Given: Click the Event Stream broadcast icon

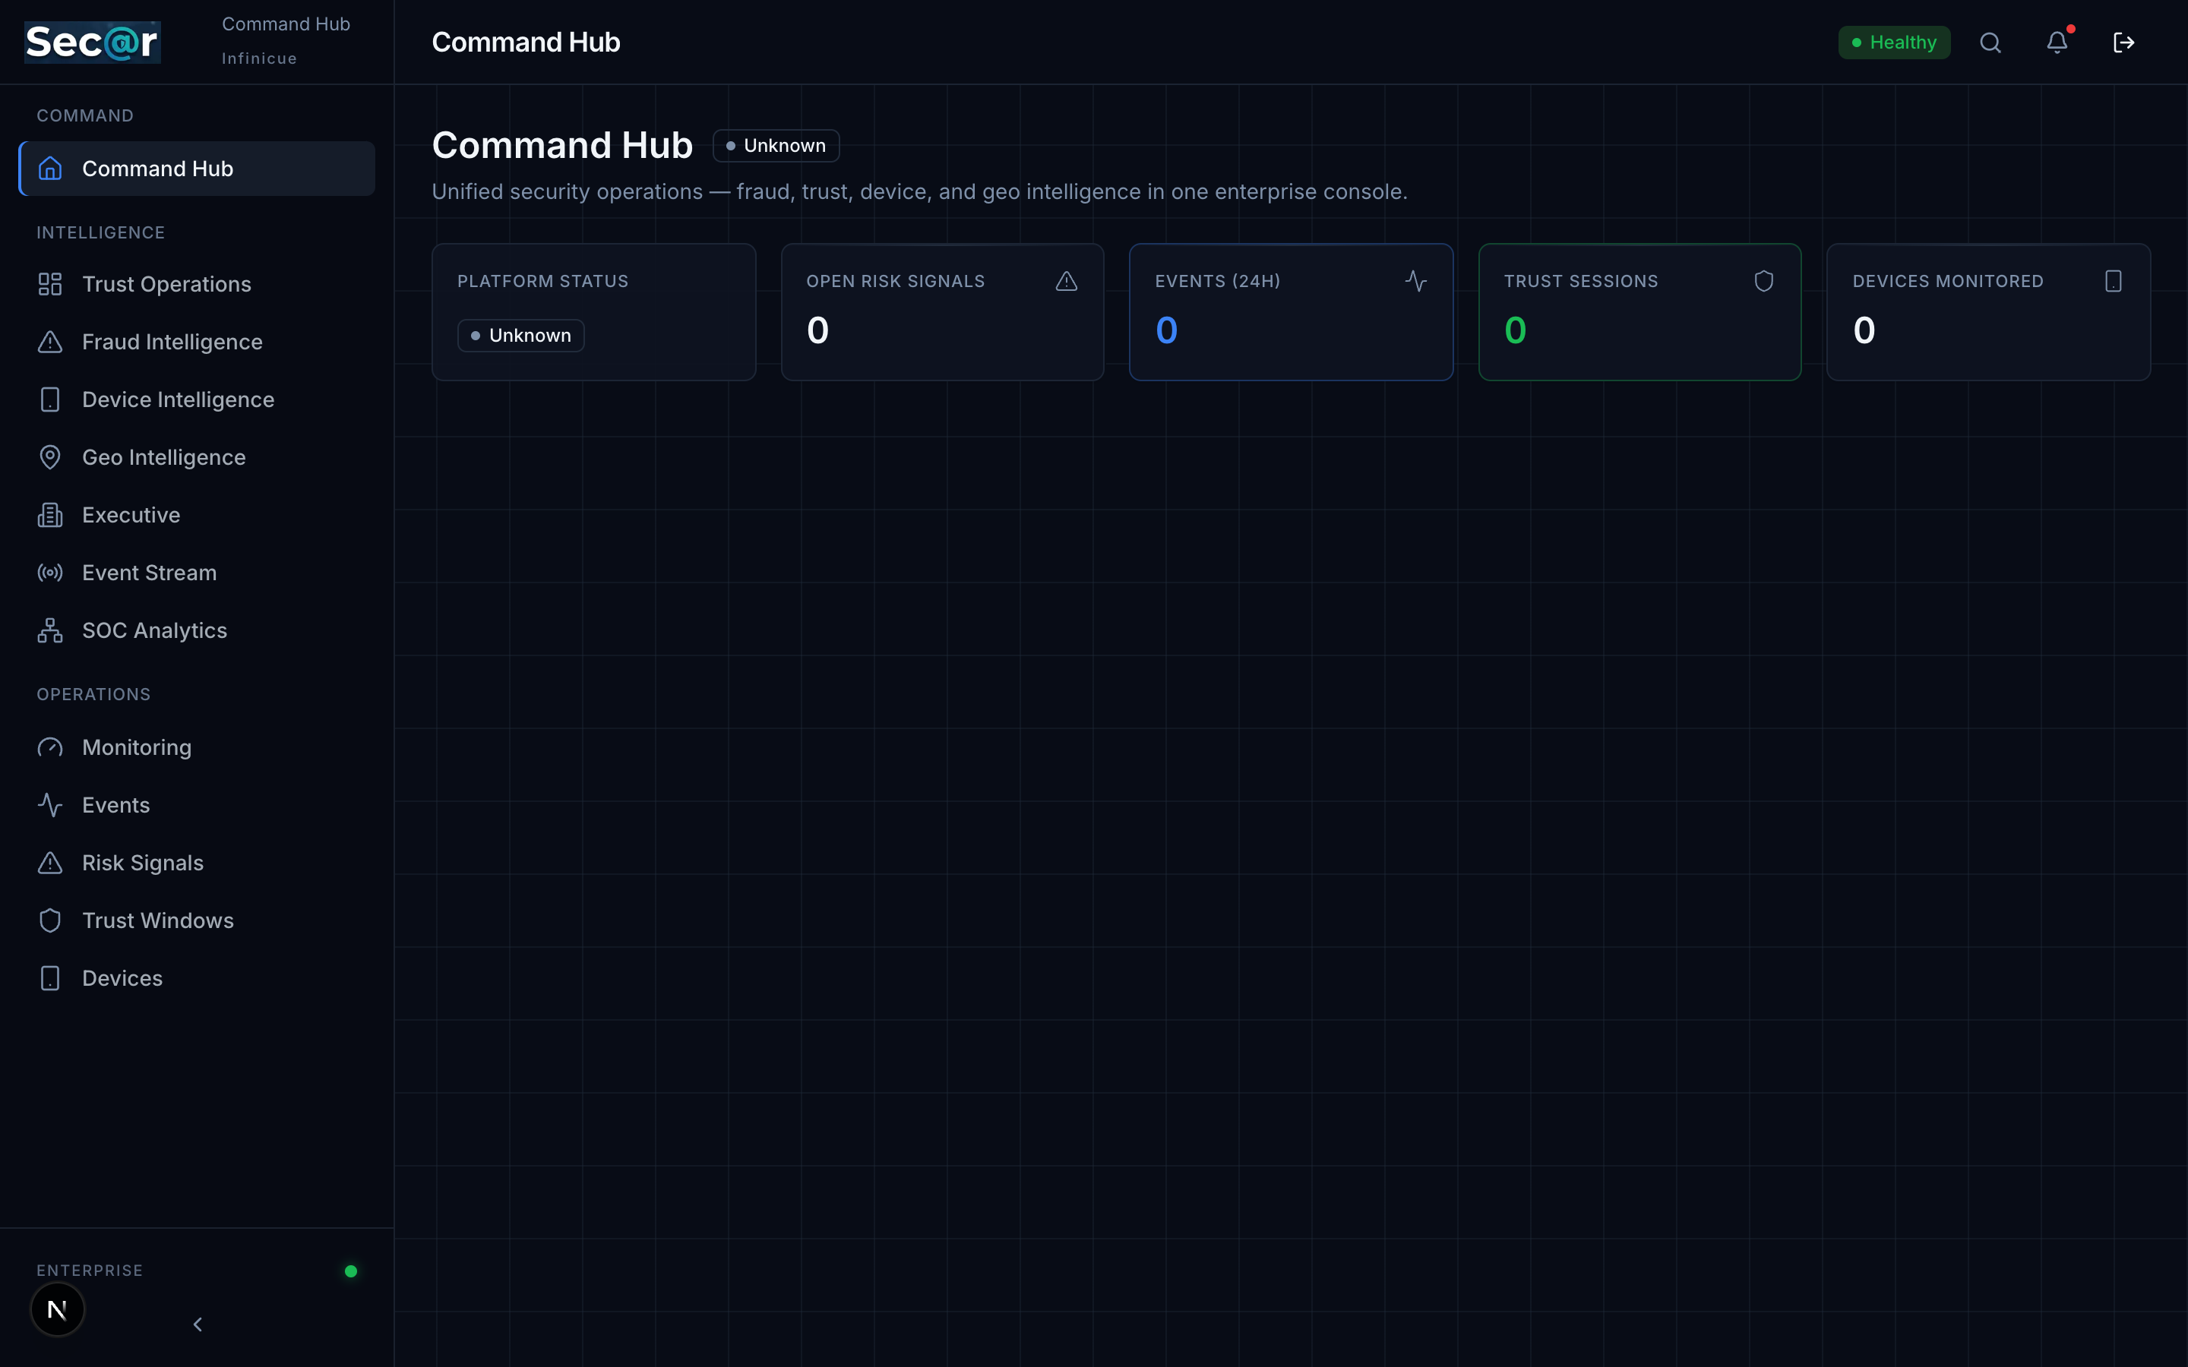Looking at the screenshot, I should pos(51,573).
